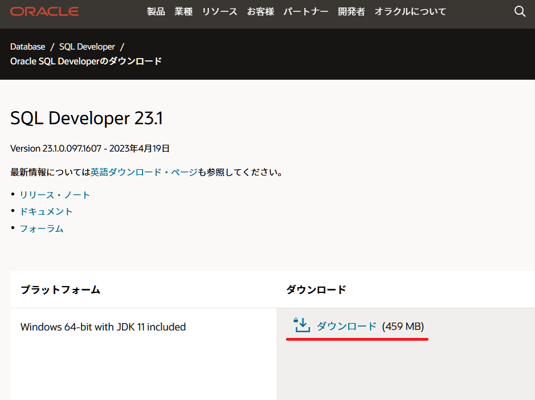Open the ドキュメント link

tap(46, 211)
